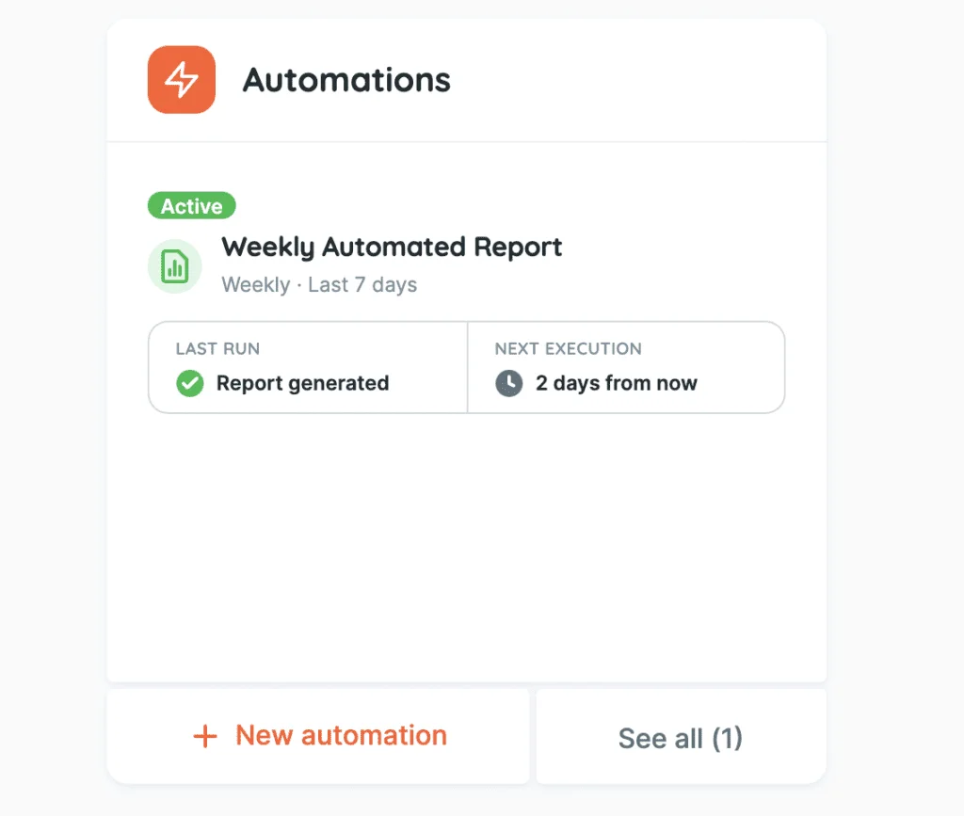Click the NEXT EXECUTION label
Image resolution: width=964 pixels, height=816 pixels.
point(568,348)
